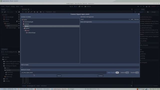Click the Remove argument button
Image resolution: width=160 pixels, height=90 pixels.
pos(136,19)
